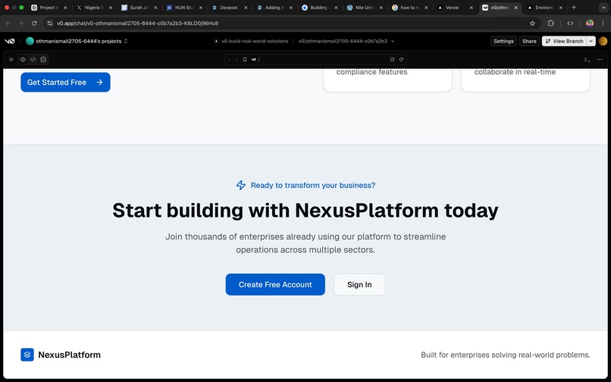Refresh the v0 preview pane
The image size is (611, 382).
click(401, 60)
